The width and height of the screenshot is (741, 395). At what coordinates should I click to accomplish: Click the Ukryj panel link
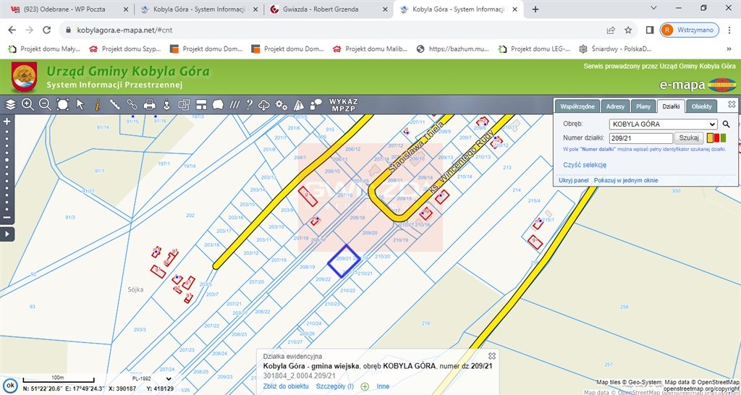[x=573, y=180]
